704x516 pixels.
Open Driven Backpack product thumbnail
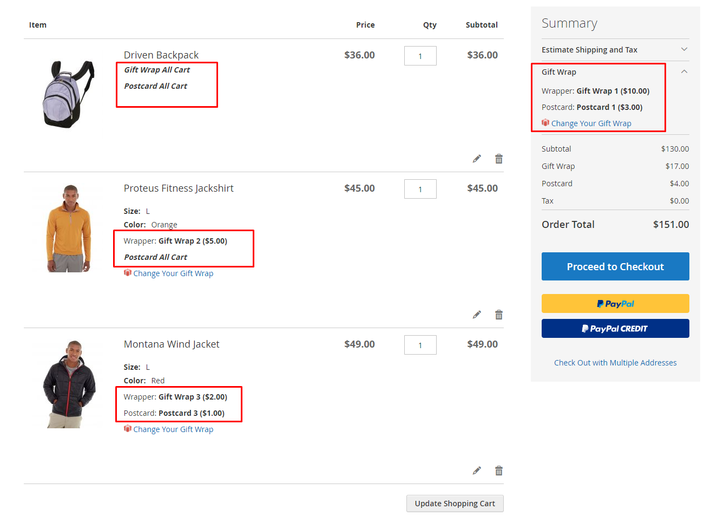pos(69,94)
